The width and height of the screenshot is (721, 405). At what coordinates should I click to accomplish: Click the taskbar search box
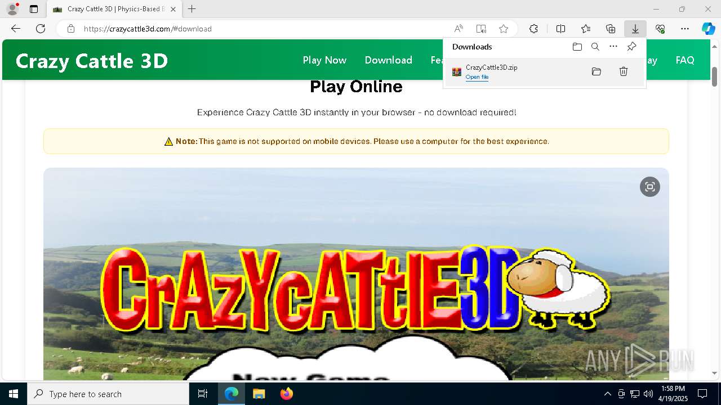pyautogui.click(x=108, y=394)
